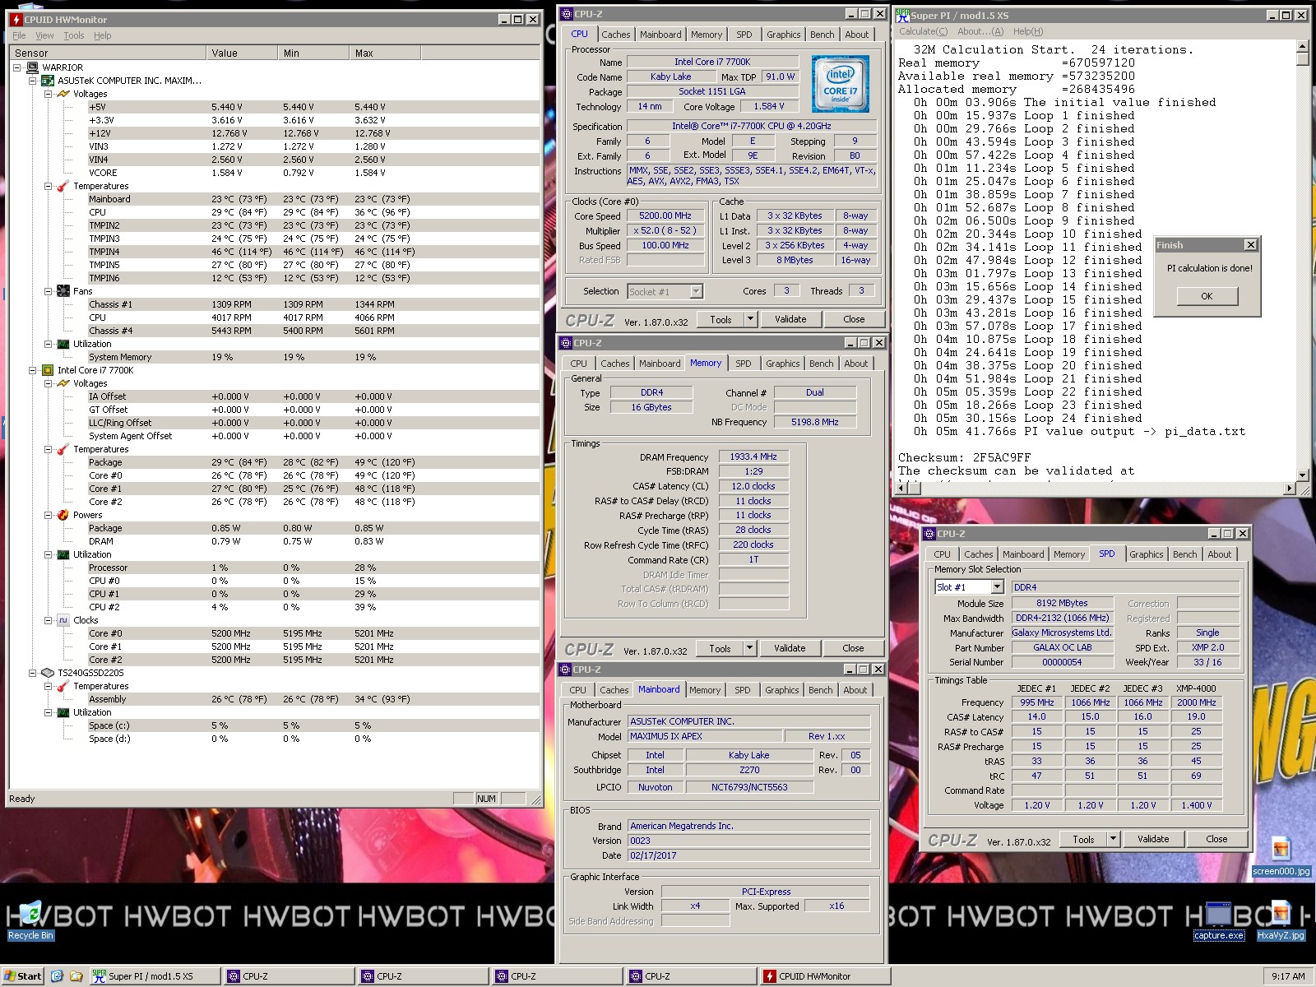This screenshot has height=987, width=1316.
Task: Open the File menu in HWMonitor
Action: [x=19, y=35]
